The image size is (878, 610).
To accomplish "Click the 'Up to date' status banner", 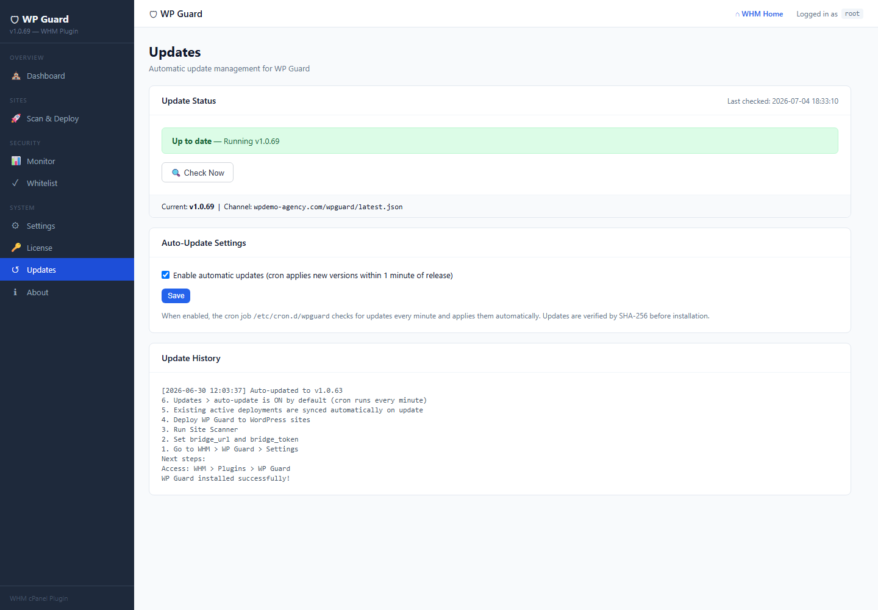I will [x=500, y=141].
